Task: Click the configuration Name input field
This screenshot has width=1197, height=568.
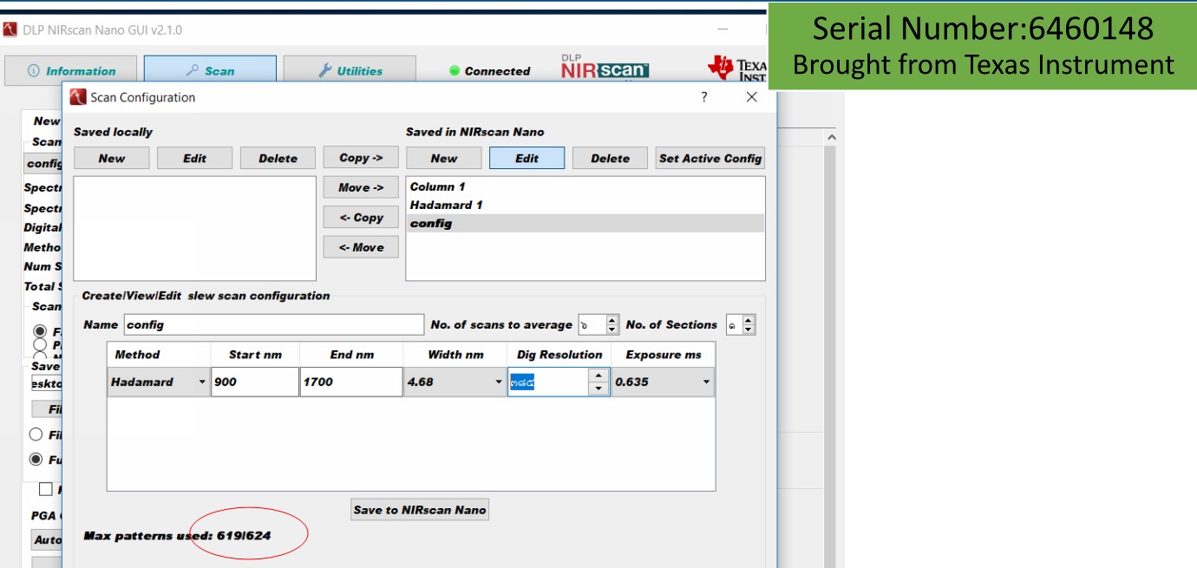Action: [274, 324]
